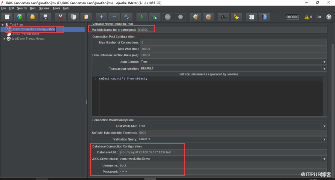
Task: Open the Options menu
Action: (44, 8)
